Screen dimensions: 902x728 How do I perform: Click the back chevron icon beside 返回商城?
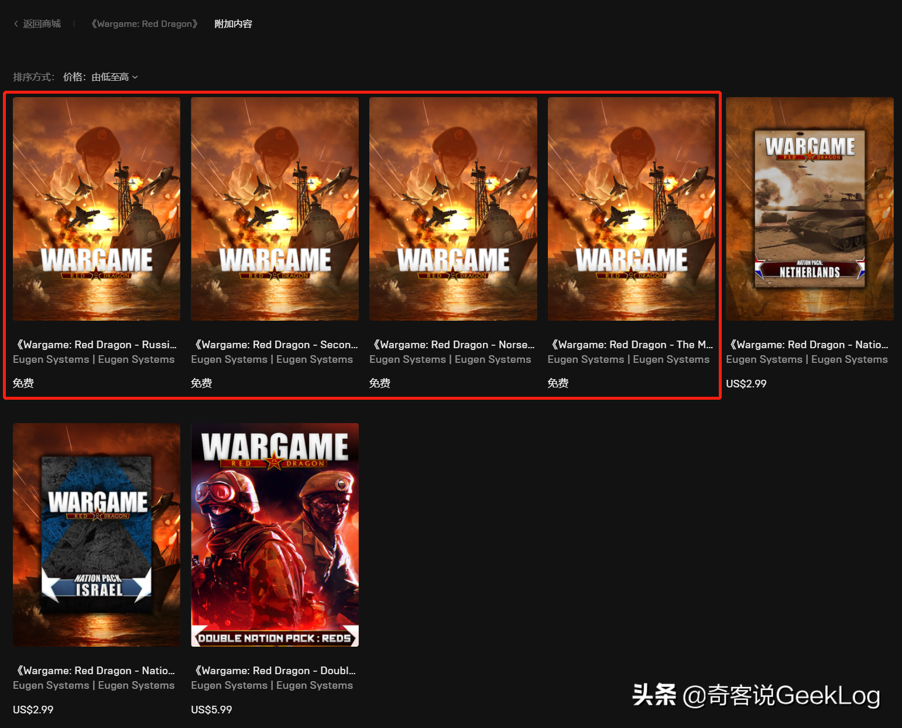click(x=16, y=24)
